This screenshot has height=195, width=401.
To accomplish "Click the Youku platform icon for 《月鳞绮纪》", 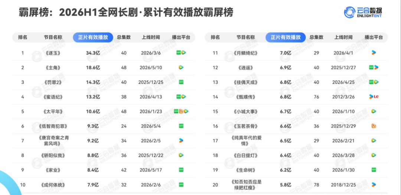I will click(374, 53).
